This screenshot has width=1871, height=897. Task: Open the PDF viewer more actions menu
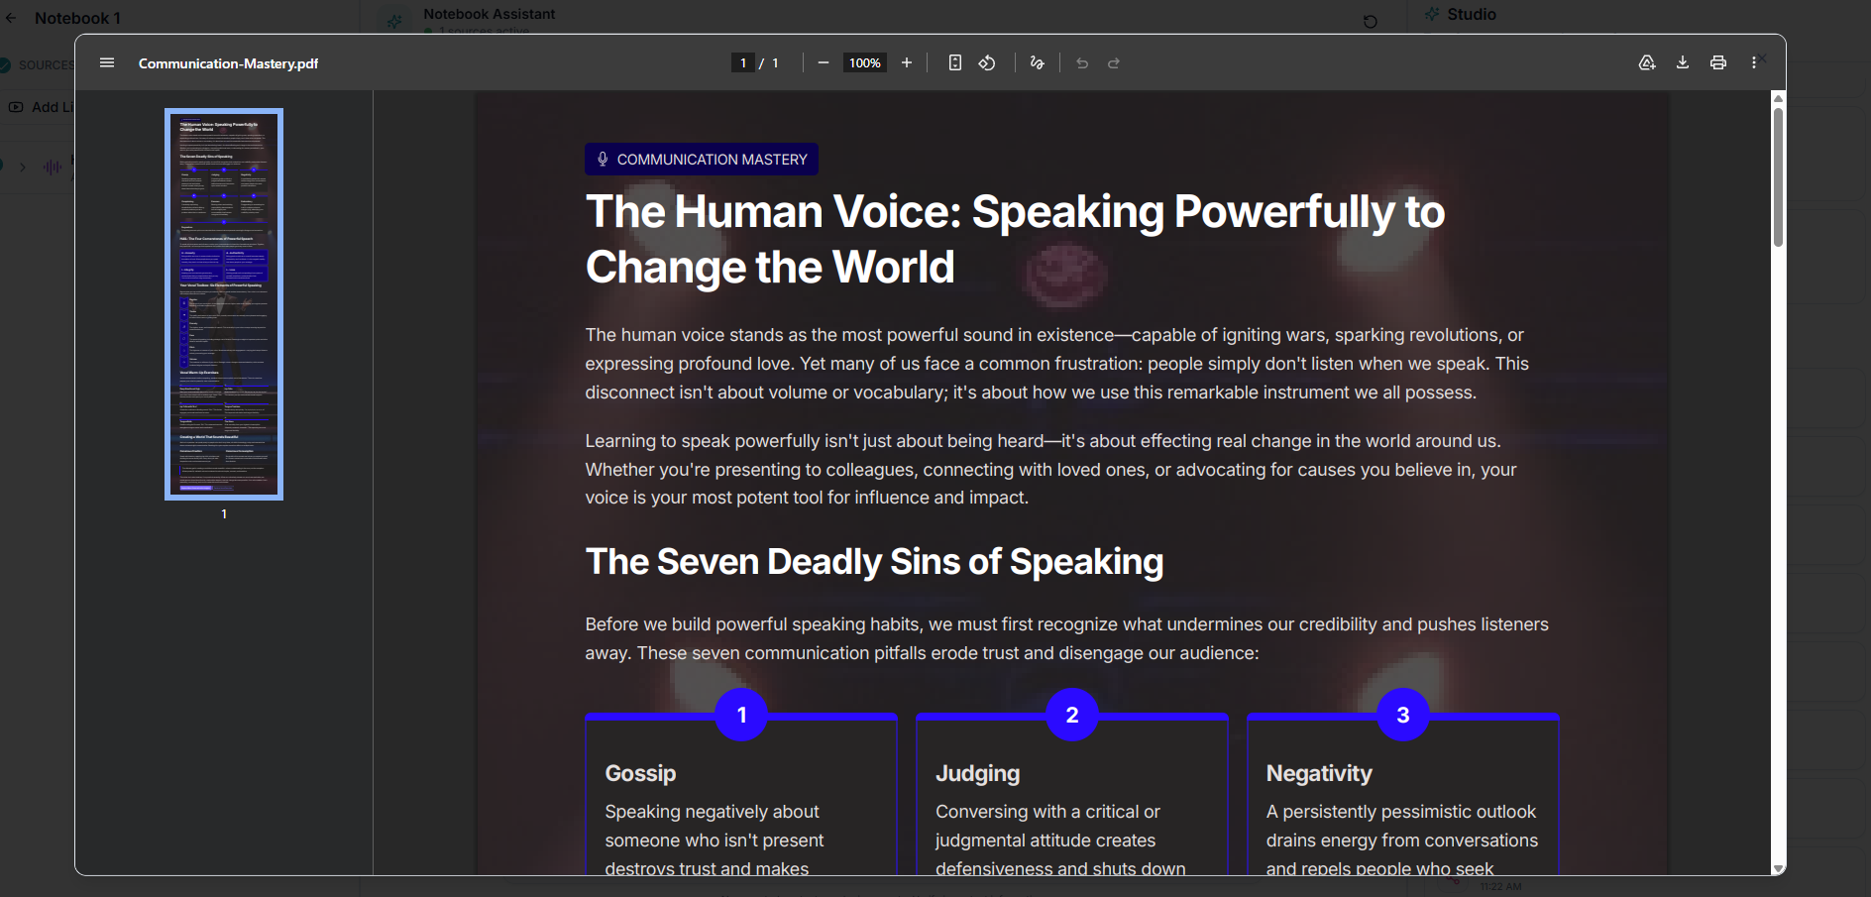click(1754, 62)
